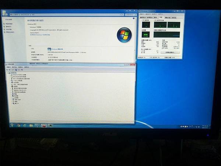Switch to Device Manager taskbar button

point(44,125)
